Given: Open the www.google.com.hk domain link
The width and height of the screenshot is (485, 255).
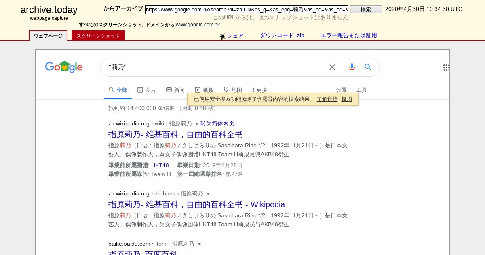Looking at the screenshot, I should coord(198,25).
